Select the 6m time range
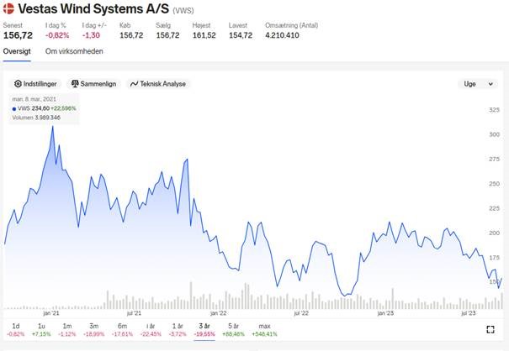The image size is (509, 351). (x=122, y=330)
